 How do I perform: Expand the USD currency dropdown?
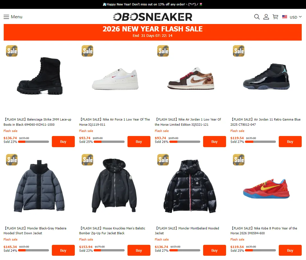296,17
